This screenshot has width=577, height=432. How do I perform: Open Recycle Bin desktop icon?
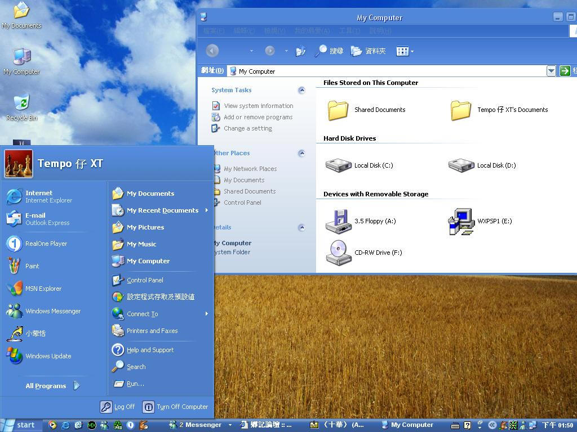[x=21, y=108]
